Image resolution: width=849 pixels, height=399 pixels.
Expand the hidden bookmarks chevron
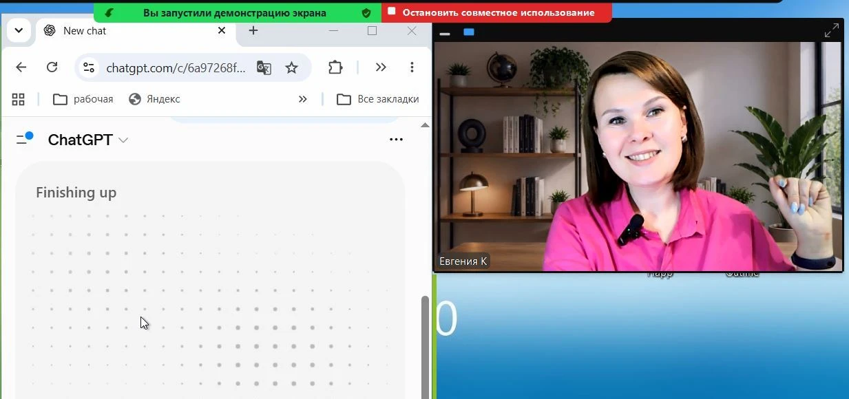coord(302,99)
